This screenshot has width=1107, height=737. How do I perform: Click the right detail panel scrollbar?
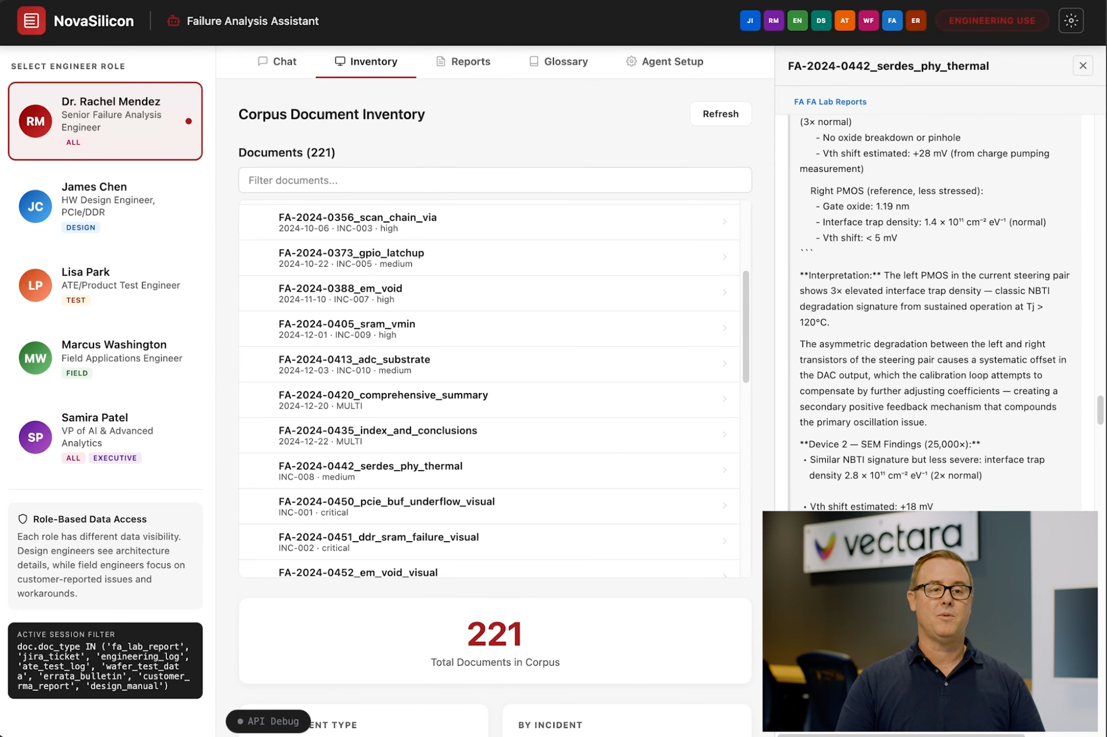pyautogui.click(x=1099, y=410)
